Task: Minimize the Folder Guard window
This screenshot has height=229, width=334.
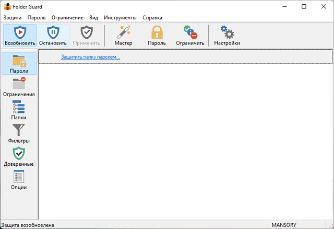Action: [284, 7]
